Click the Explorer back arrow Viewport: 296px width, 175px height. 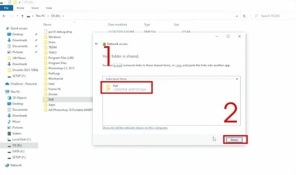4,16
